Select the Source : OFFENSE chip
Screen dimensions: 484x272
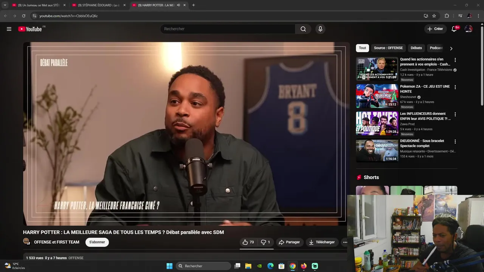point(388,48)
